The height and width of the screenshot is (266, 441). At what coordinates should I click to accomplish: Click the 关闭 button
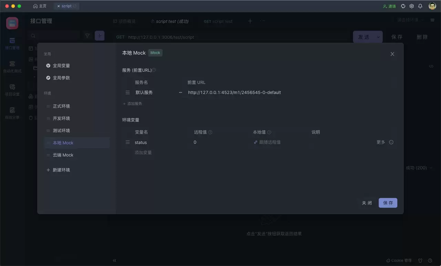click(367, 203)
